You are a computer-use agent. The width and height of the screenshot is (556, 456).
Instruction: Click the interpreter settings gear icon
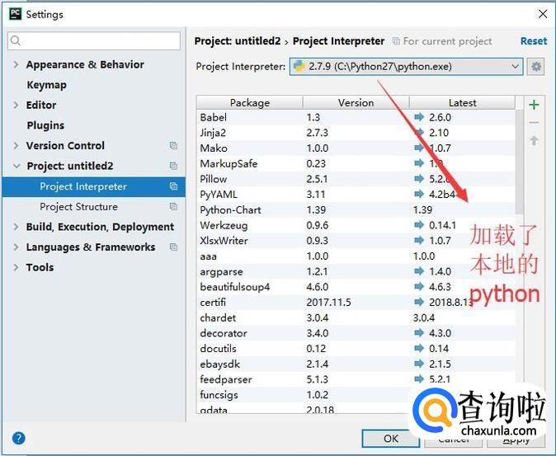[x=535, y=67]
